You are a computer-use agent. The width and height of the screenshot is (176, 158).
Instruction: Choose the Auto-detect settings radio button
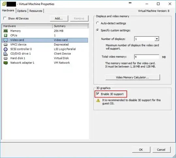click(97, 23)
